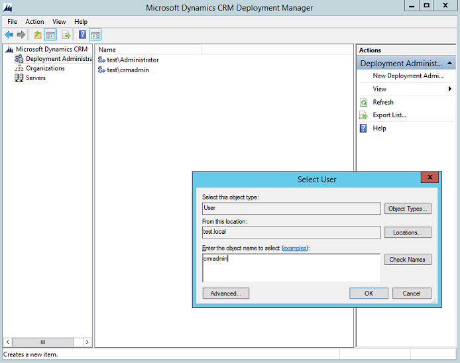Click the user icon beside test\crmadmin

pyautogui.click(x=101, y=70)
